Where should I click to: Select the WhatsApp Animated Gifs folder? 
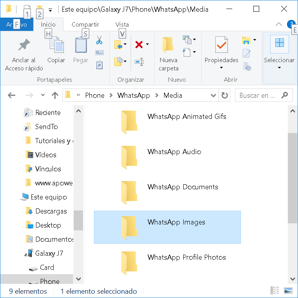pos(168,122)
